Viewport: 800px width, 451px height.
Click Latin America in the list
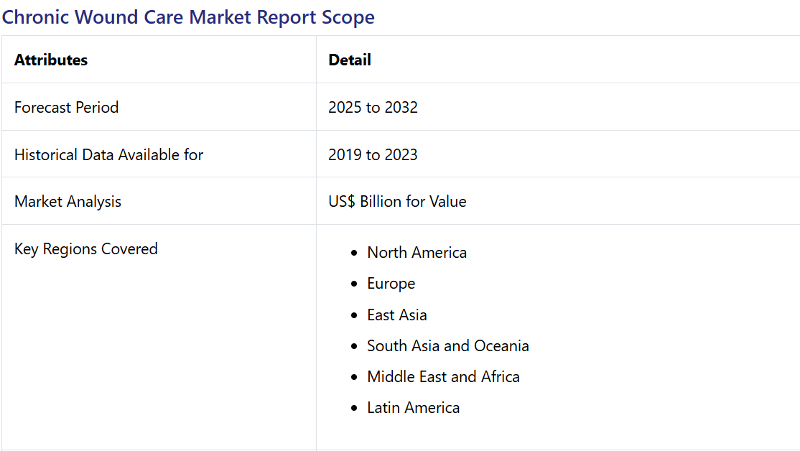(413, 408)
